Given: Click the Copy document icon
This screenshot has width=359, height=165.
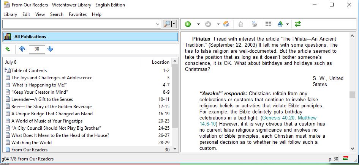Looking at the screenshot, I should (240, 24).
